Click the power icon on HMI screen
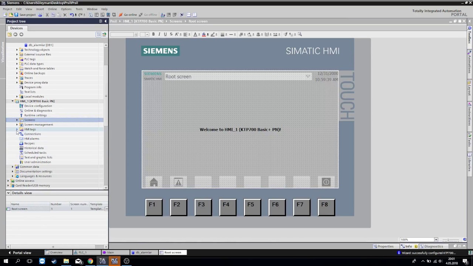 pyautogui.click(x=326, y=182)
